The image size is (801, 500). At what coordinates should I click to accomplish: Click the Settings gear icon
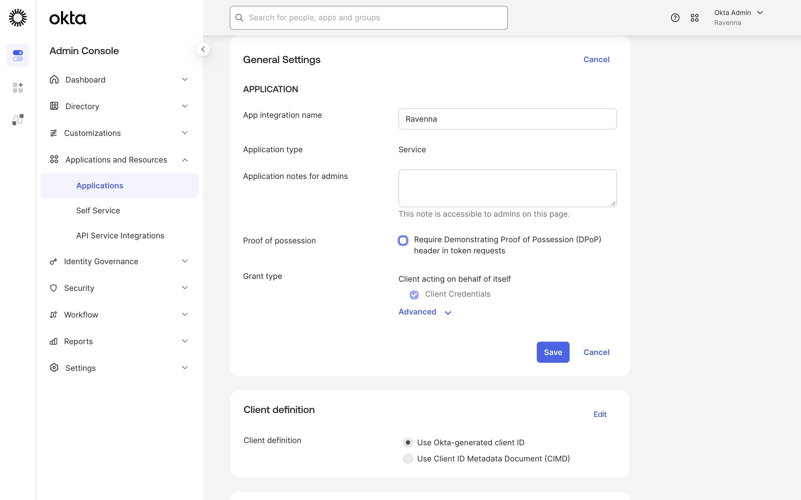pyautogui.click(x=54, y=368)
